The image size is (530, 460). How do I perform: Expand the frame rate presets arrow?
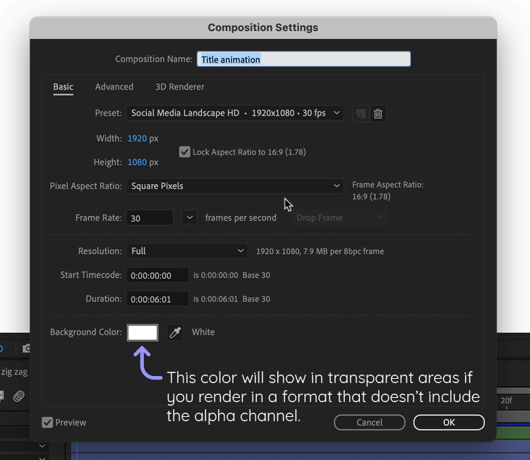tap(189, 217)
